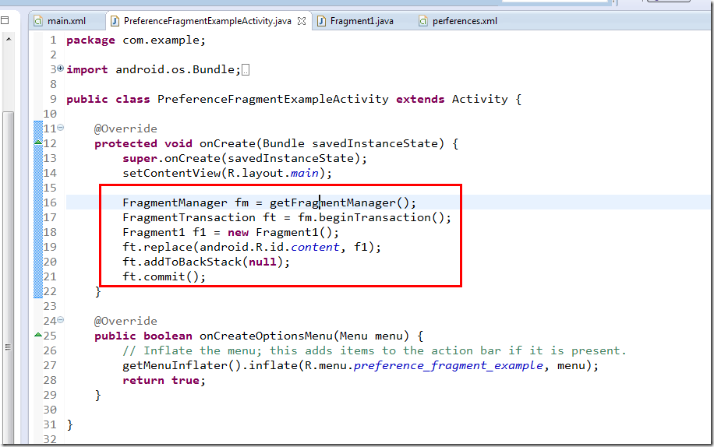Click the Inflate the menu comment line
Viewport: 714px width, 447px height.
[374, 350]
